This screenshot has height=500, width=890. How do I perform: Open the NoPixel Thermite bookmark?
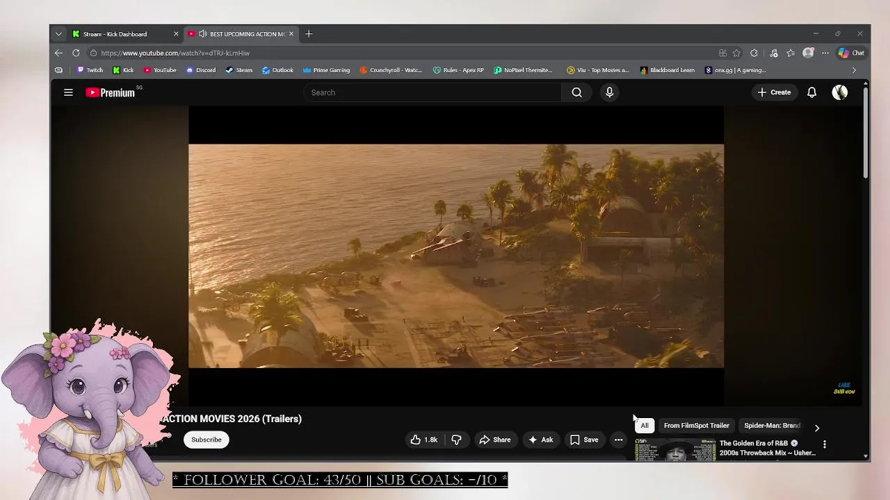pyautogui.click(x=524, y=70)
